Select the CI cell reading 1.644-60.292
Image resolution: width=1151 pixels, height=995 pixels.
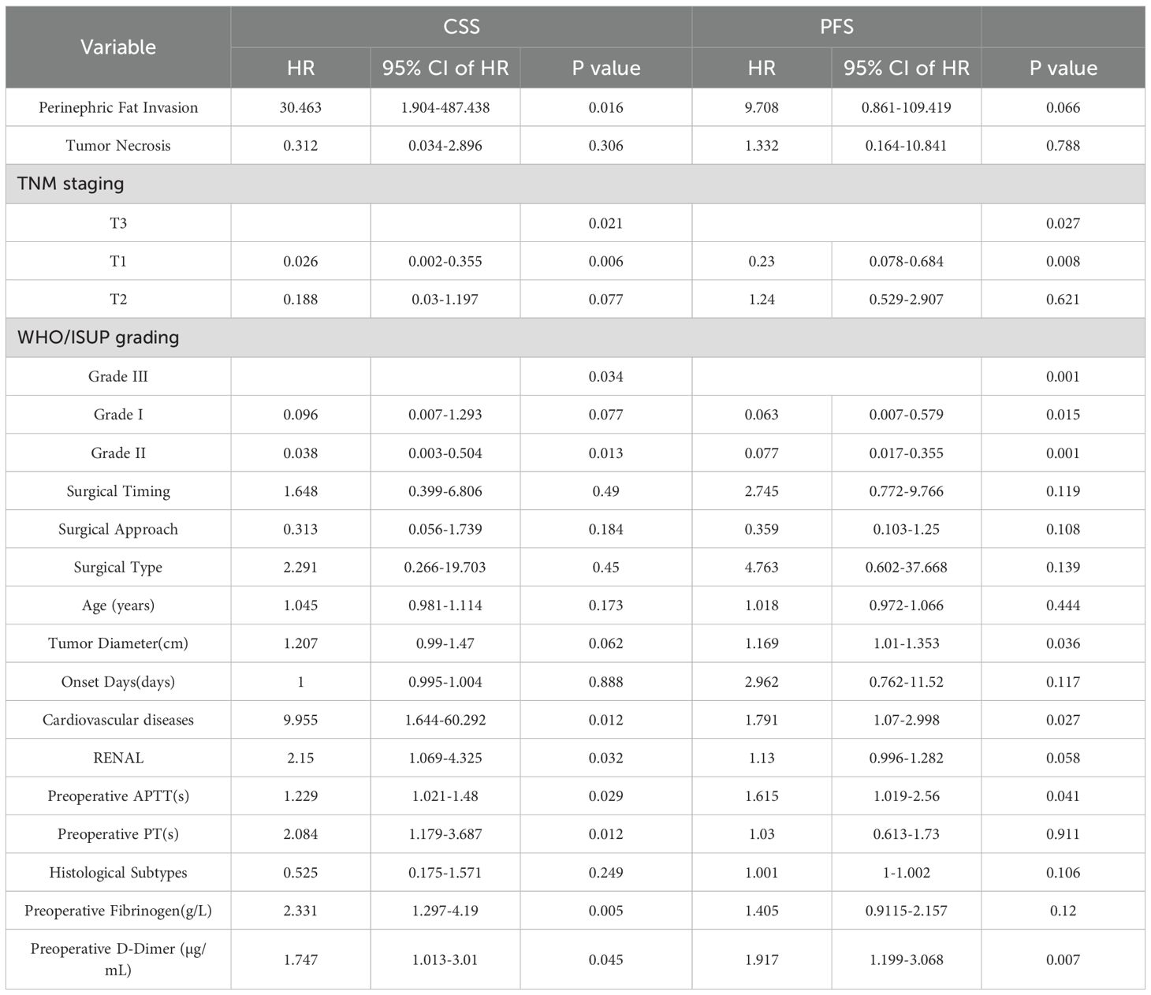tap(445, 720)
